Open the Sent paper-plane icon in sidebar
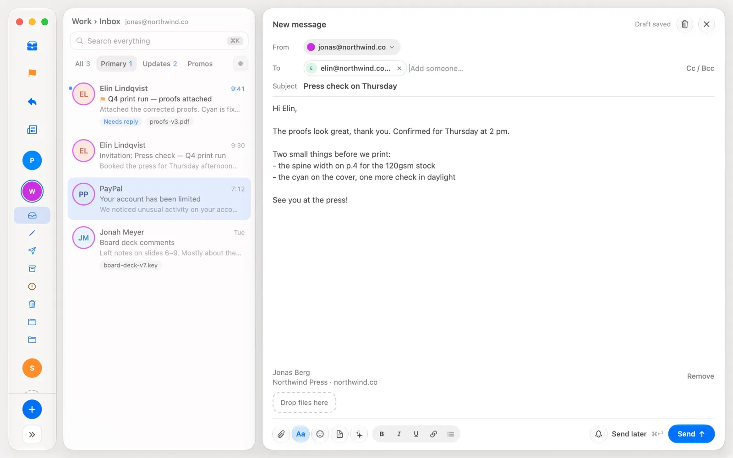Viewport: 733px width, 458px height. point(32,251)
